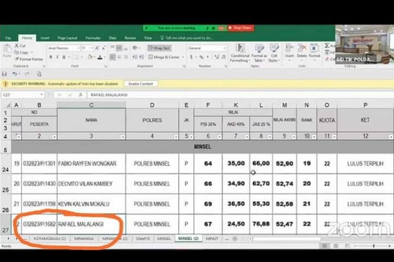The width and height of the screenshot is (394, 262).
Task: Toggle Underline formatting
Action: point(64,57)
